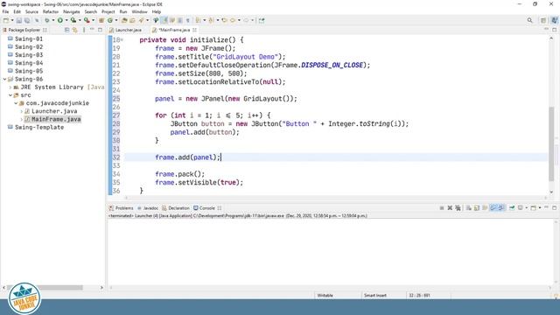
Task: Open the Window menu
Action: (139, 11)
